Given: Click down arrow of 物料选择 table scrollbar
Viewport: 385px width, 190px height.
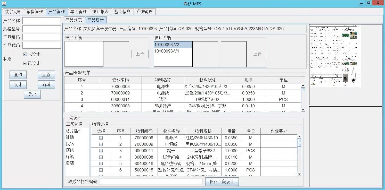Looking at the screenshot, I should click(299, 174).
